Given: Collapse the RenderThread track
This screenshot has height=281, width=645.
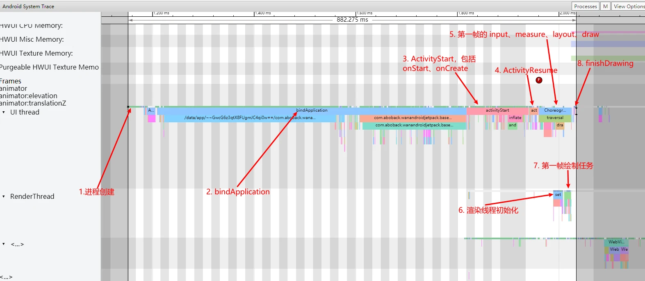Looking at the screenshot, I should (4, 196).
